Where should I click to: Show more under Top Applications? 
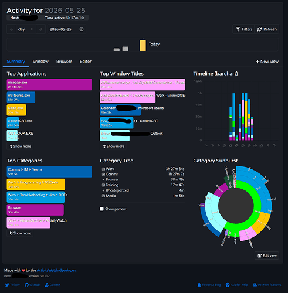click(20, 146)
